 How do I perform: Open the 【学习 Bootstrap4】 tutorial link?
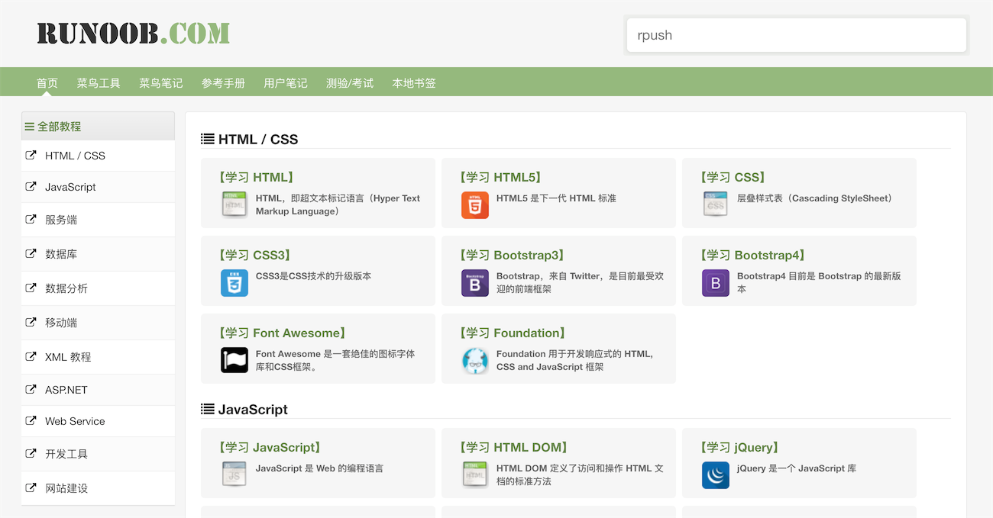752,255
